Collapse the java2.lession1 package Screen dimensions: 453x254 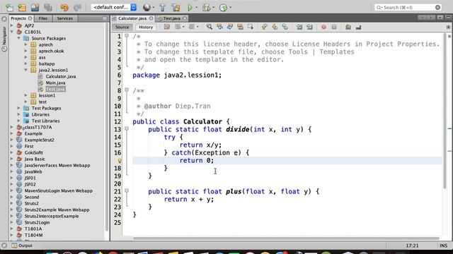pos(25,70)
